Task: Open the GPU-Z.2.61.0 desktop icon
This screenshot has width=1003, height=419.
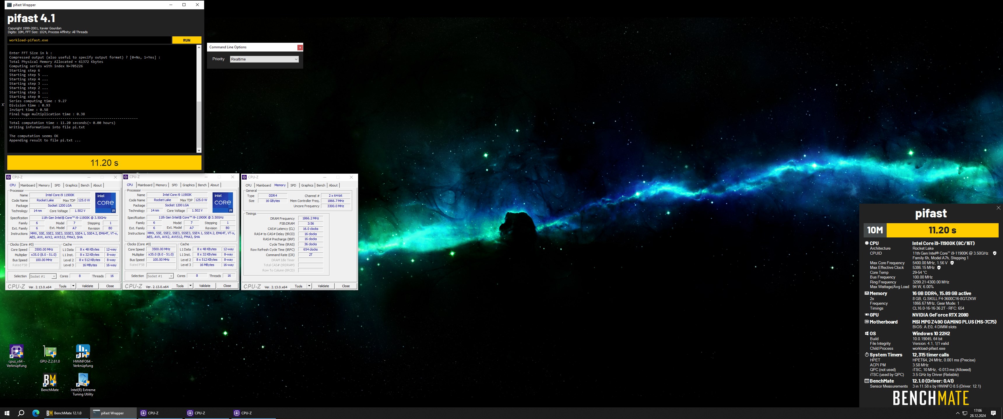Action: click(50, 354)
